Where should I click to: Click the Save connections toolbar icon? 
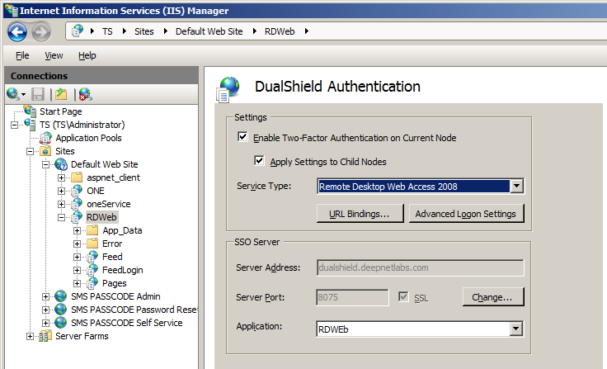[x=38, y=94]
